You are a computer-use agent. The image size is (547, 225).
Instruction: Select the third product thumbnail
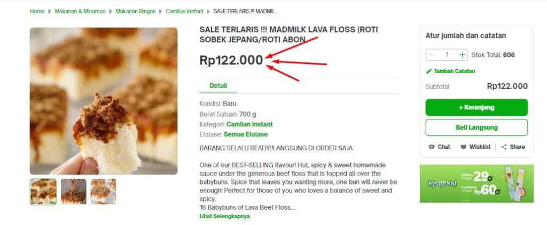[x=103, y=191]
